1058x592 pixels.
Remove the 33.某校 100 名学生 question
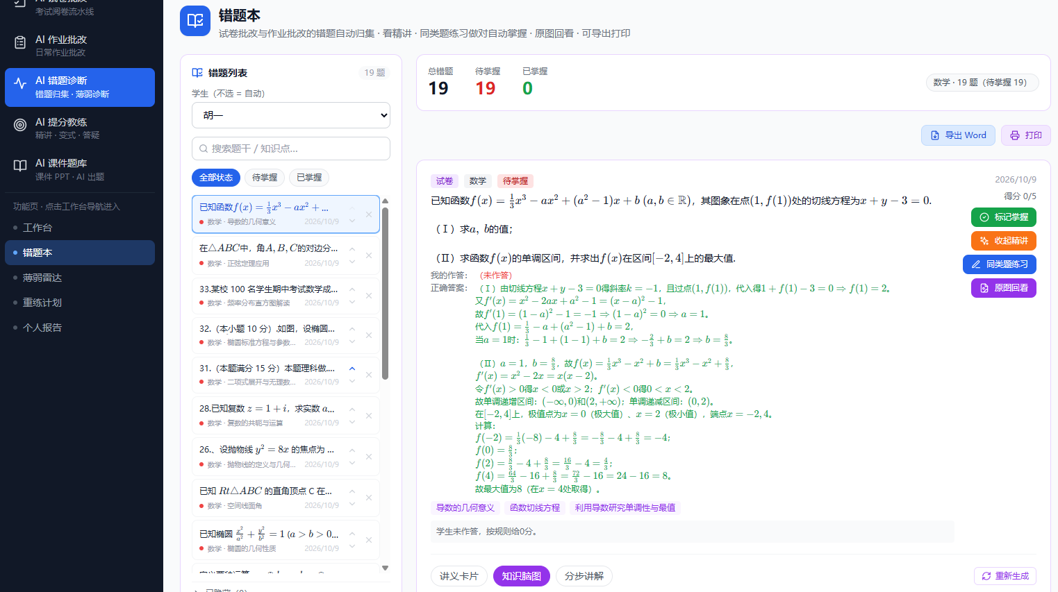point(369,296)
